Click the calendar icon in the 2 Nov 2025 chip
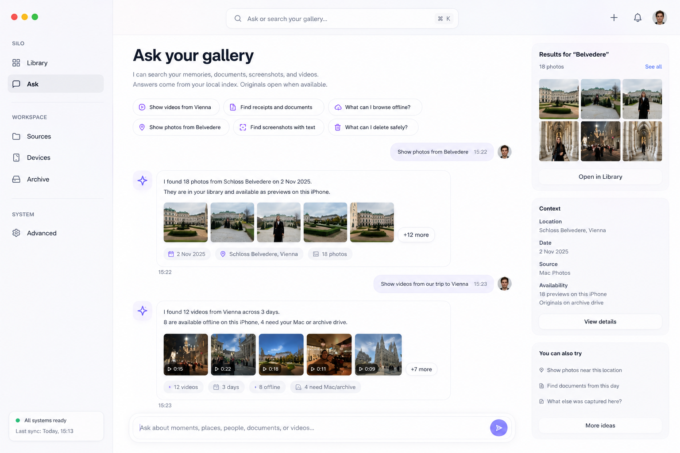 pyautogui.click(x=171, y=254)
